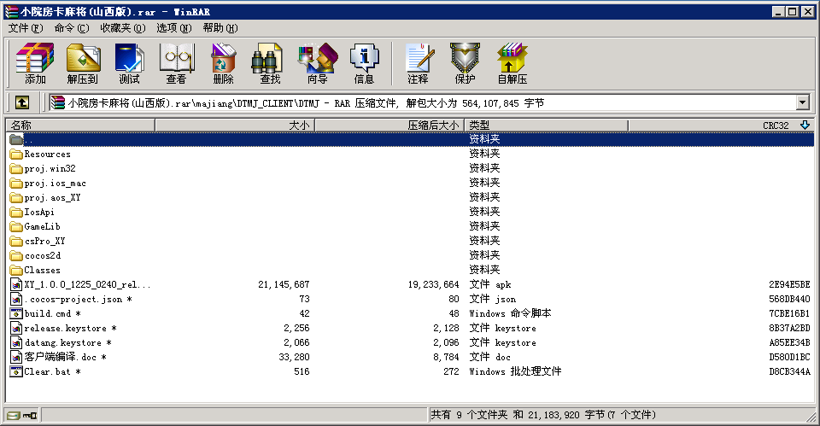Expand the archive path dropdown arrow
820x426 pixels.
point(802,102)
